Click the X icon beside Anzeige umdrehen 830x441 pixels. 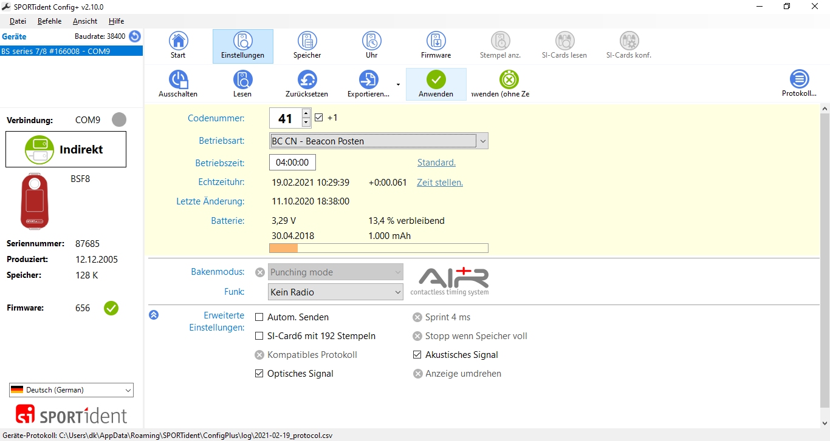click(417, 374)
